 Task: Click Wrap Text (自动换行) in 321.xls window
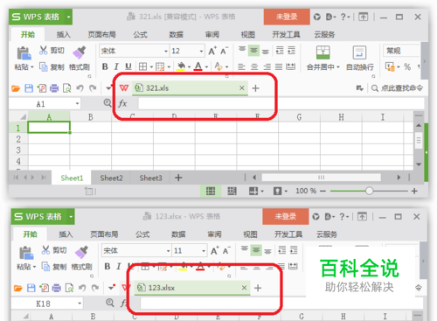coord(359,58)
